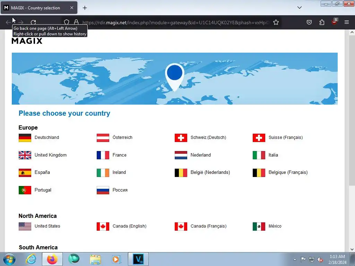Click the United Kingdom flag icon
This screenshot has height=266, width=355.
25,155
